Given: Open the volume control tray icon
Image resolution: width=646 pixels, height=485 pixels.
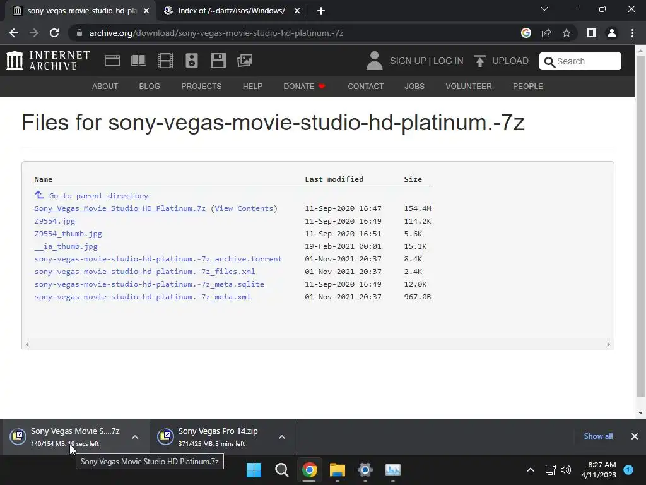Looking at the screenshot, I should tap(566, 470).
